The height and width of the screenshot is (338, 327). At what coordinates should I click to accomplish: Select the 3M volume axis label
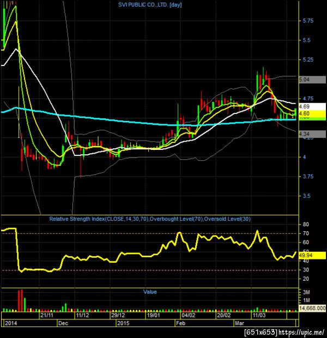(306, 292)
